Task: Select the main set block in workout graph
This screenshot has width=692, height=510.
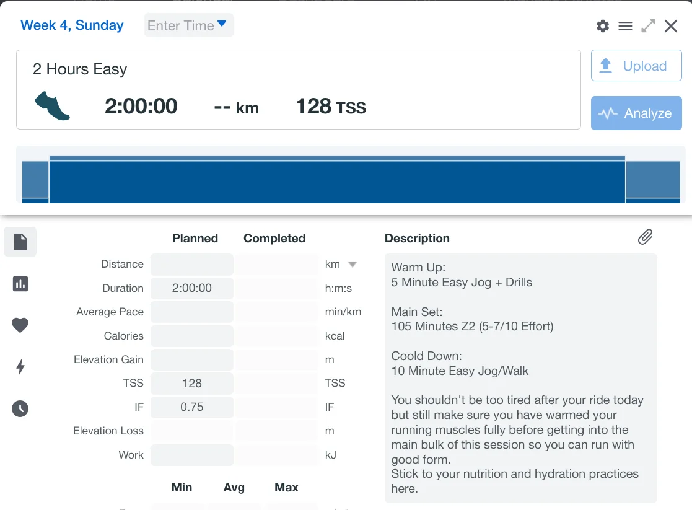Action: [x=337, y=180]
